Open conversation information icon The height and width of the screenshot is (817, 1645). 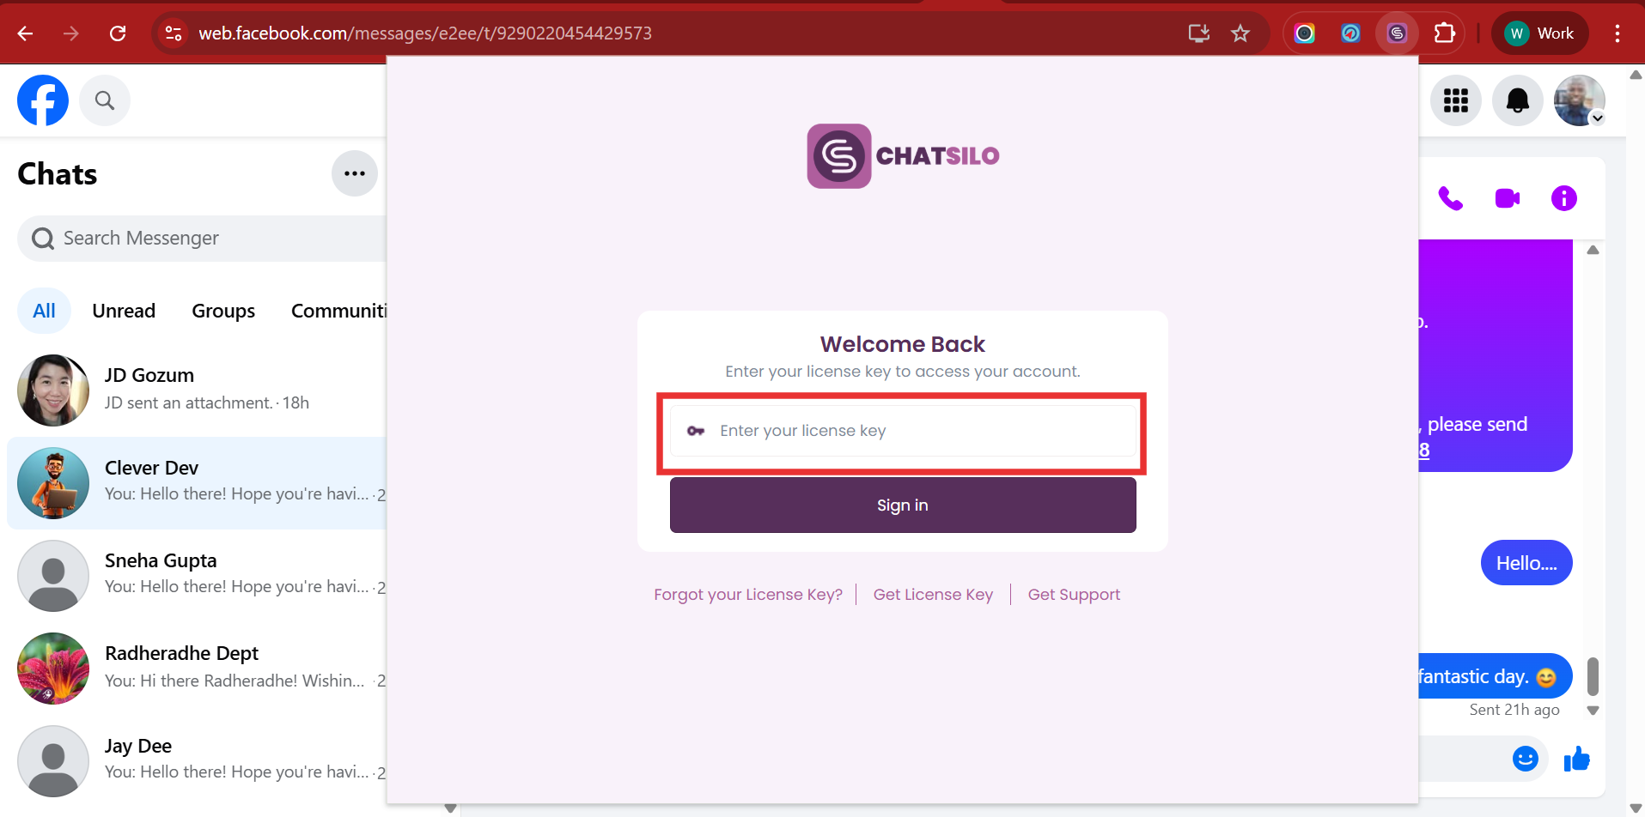[x=1564, y=198]
